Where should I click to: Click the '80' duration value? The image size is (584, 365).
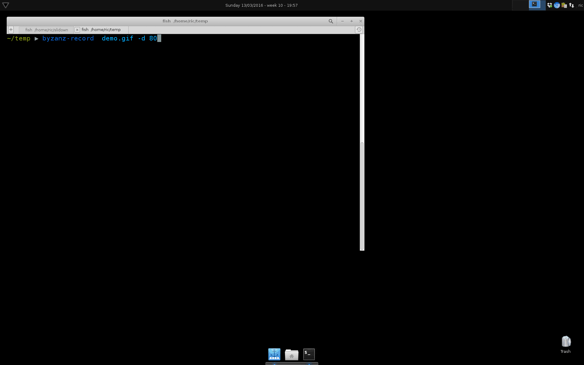pos(153,38)
